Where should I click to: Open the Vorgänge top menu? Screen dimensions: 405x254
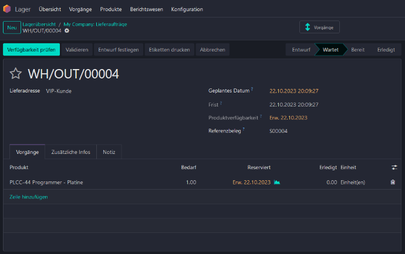(80, 9)
